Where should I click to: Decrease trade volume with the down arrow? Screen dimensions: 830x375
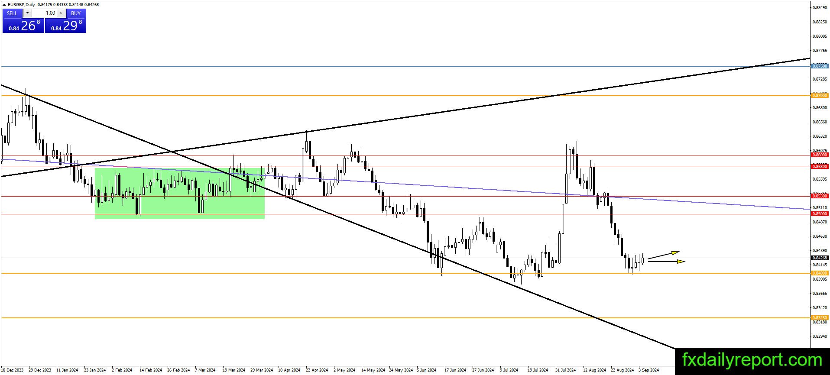click(x=27, y=13)
